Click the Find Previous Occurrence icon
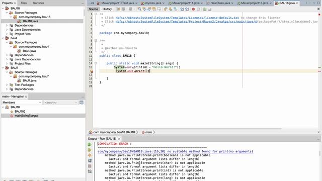The width and height of the screenshot is (322, 181). 144,9
